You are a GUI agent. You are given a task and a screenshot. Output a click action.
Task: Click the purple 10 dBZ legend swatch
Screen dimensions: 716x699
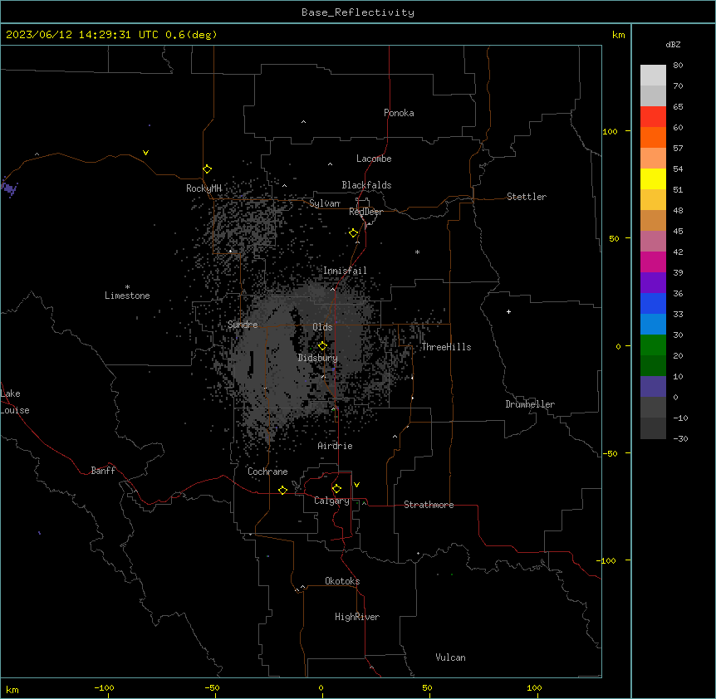(x=653, y=387)
